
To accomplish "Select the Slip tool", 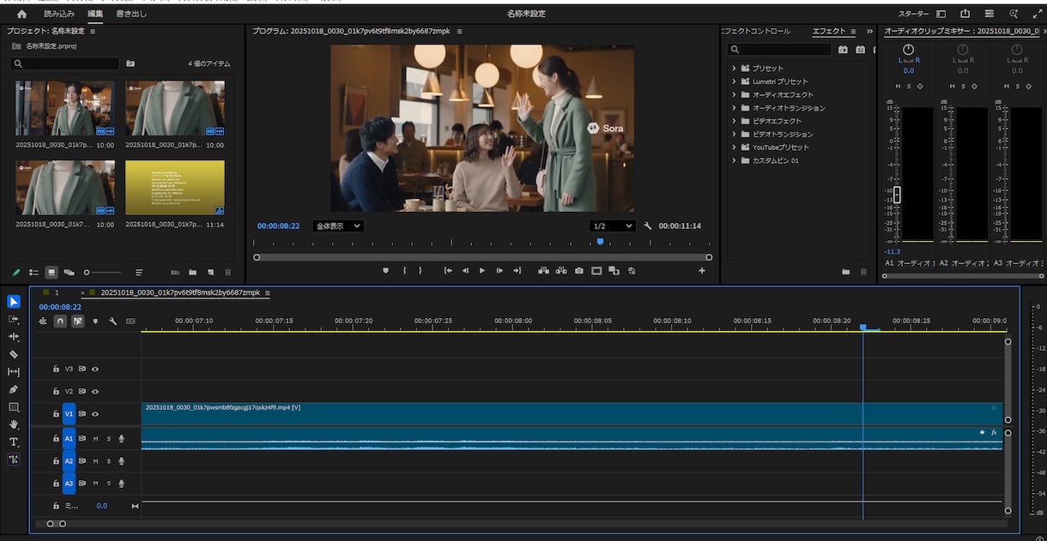I will pos(14,371).
